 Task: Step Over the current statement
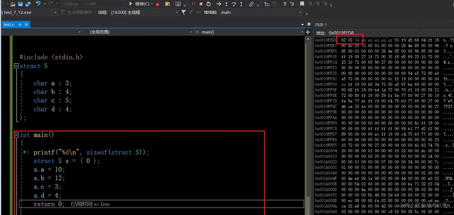pos(234,4)
